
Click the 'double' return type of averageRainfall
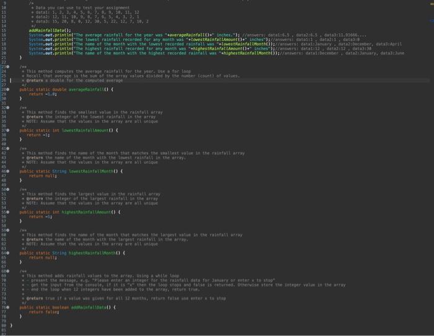point(60,90)
